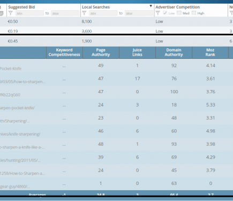Enable the Med competition checkbox
The image size is (233, 201).
coord(179,13)
